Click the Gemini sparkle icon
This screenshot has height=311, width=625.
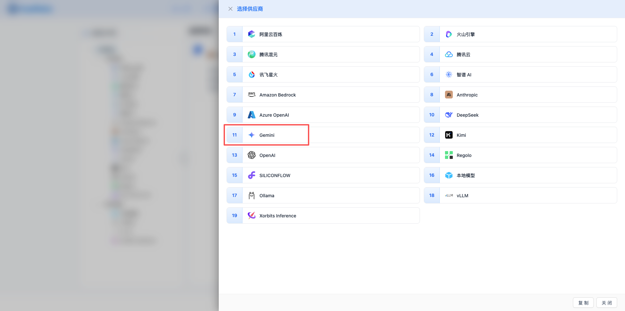[x=251, y=135]
